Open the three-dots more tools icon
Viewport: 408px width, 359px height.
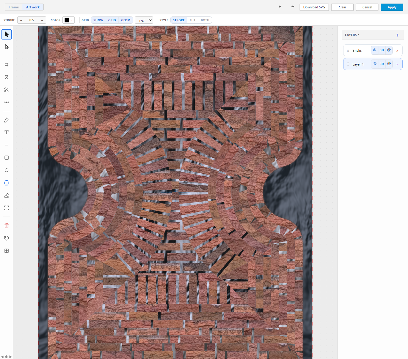(x=7, y=102)
